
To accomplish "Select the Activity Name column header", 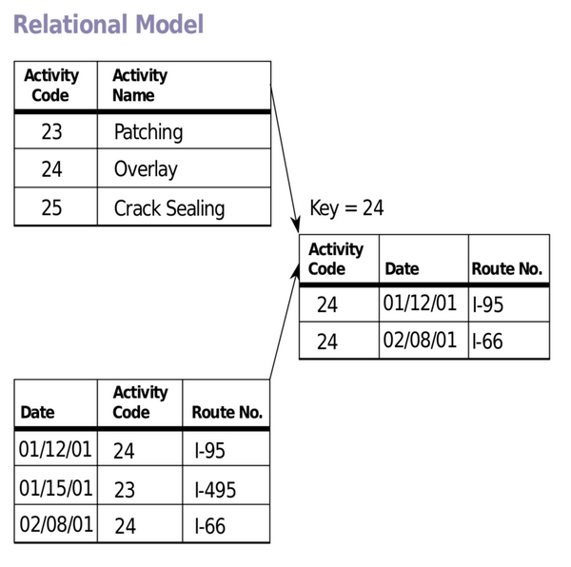I will 140,86.
